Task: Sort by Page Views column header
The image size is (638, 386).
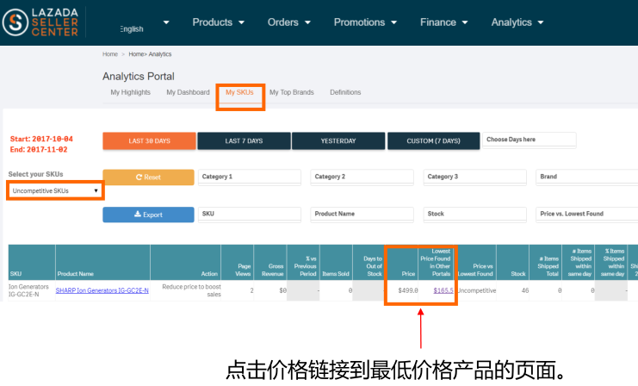Action: click(x=238, y=262)
